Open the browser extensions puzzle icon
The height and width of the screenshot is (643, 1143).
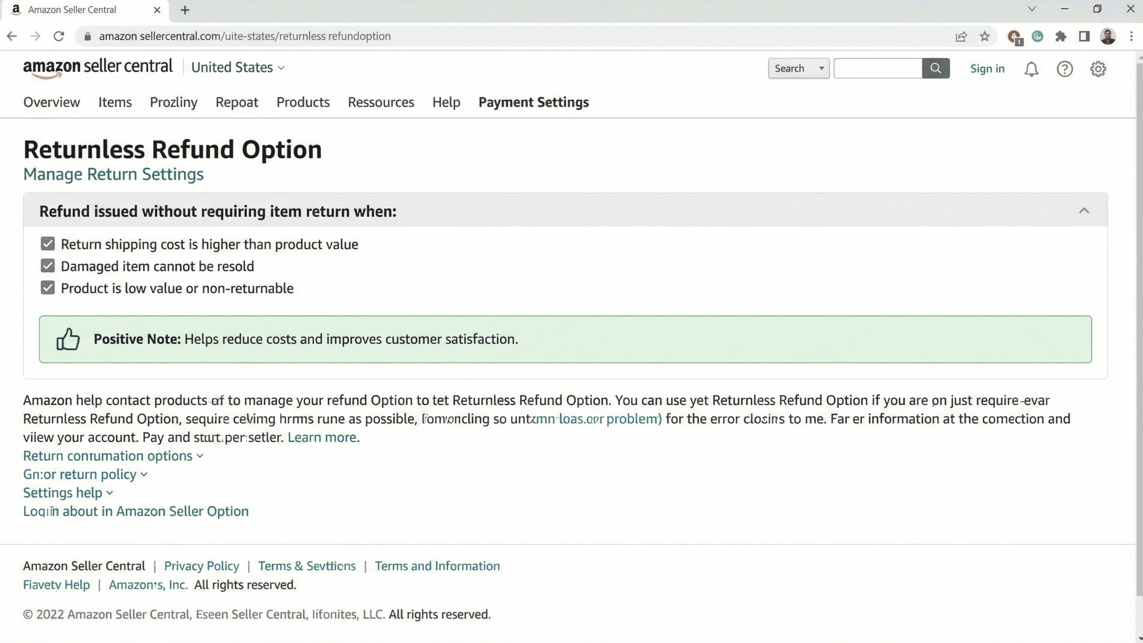[x=1061, y=36]
